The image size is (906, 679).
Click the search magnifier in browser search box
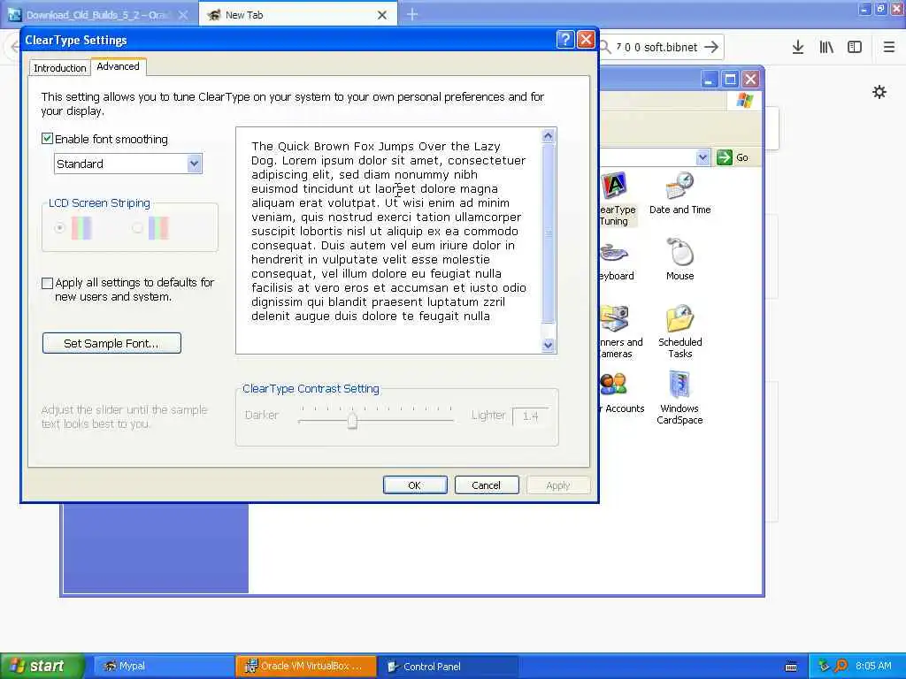(605, 48)
